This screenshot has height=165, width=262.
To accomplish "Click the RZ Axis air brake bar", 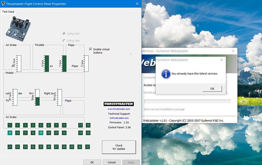I will click(x=19, y=64).
